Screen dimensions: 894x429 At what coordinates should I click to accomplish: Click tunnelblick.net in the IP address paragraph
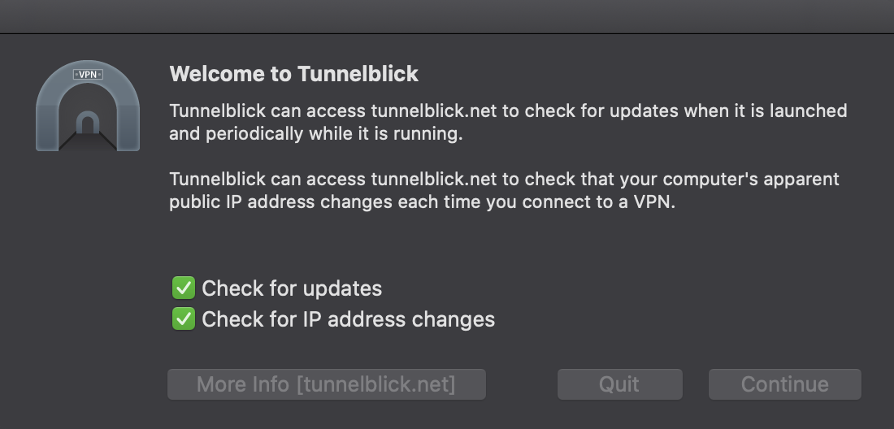434,179
